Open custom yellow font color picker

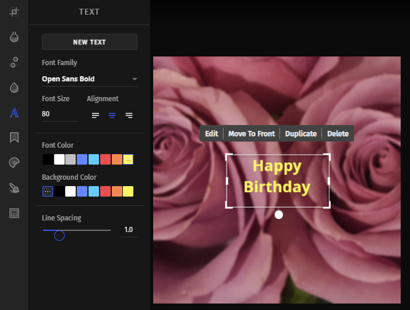tap(128, 159)
